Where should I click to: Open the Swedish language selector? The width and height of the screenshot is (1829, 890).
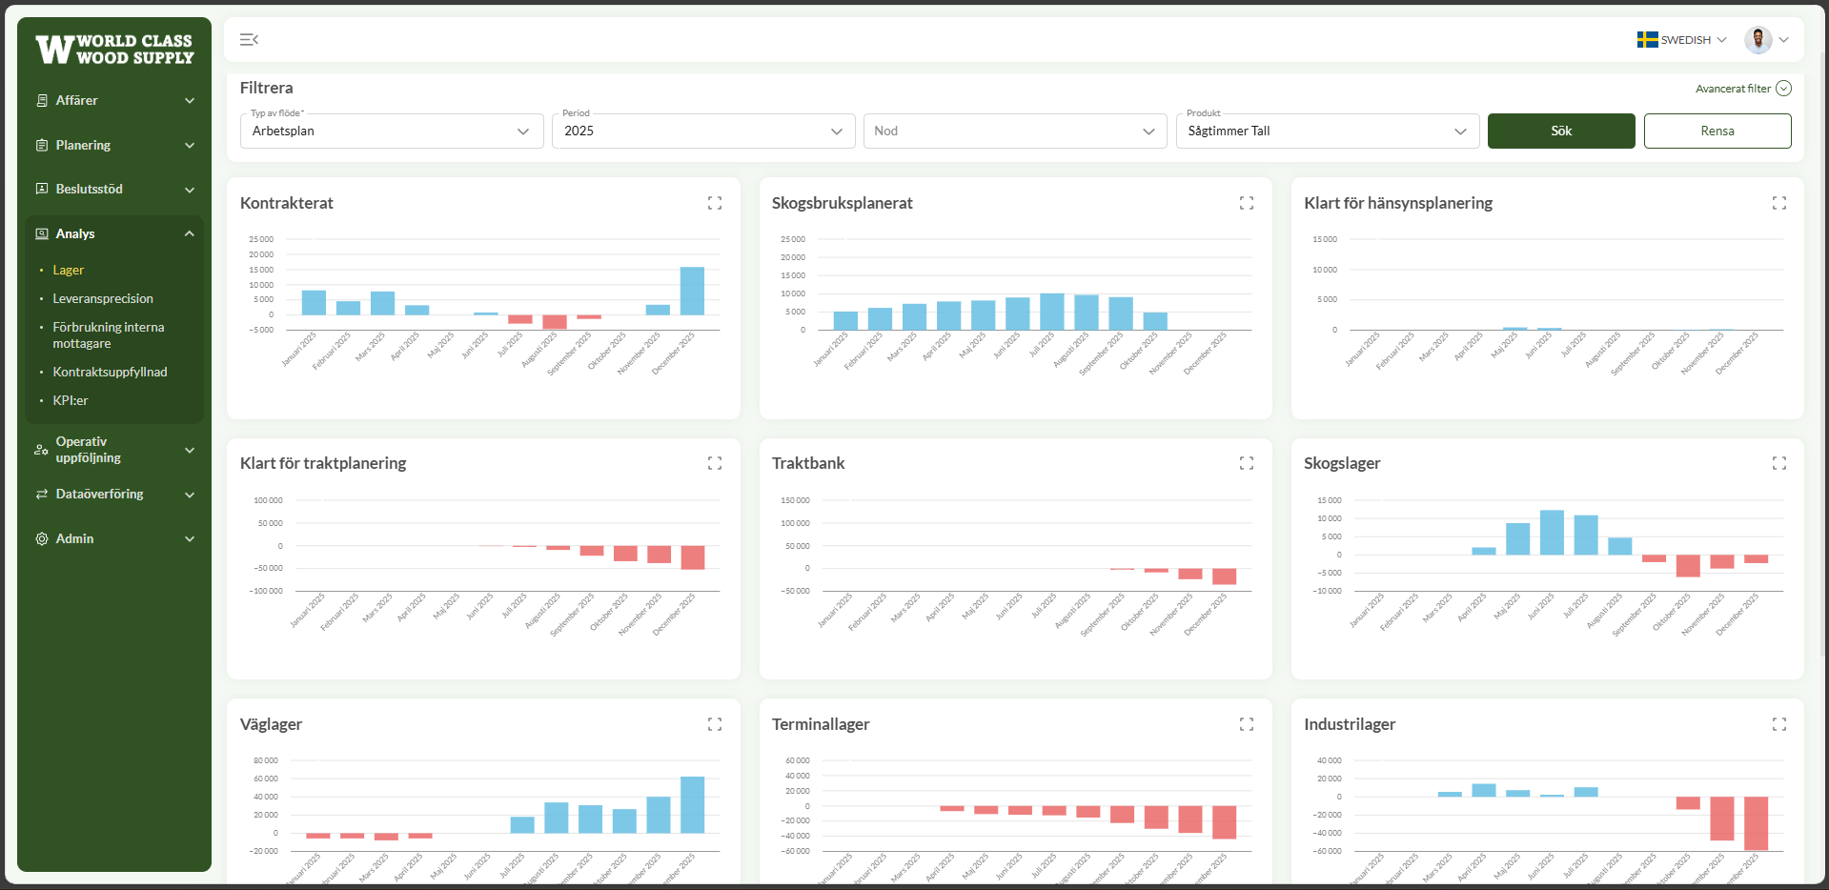click(x=1682, y=40)
